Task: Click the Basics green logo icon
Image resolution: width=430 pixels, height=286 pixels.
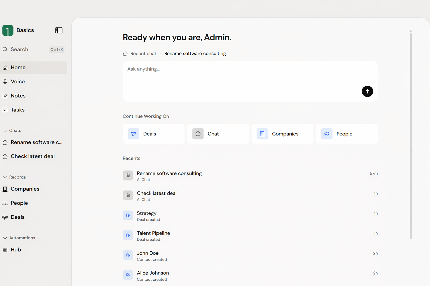Action: coord(8,30)
